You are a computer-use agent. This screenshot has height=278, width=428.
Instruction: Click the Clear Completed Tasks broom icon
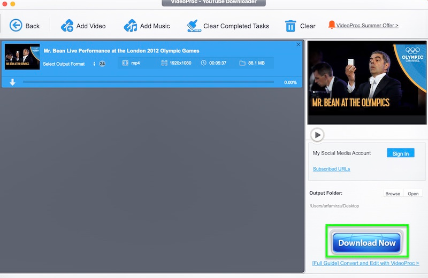194,26
